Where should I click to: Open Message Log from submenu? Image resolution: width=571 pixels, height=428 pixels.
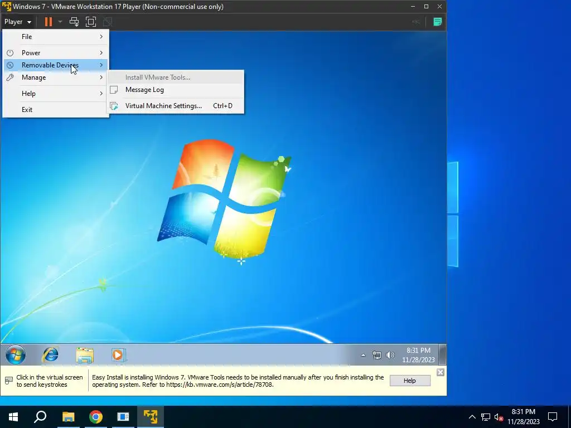pos(176,90)
